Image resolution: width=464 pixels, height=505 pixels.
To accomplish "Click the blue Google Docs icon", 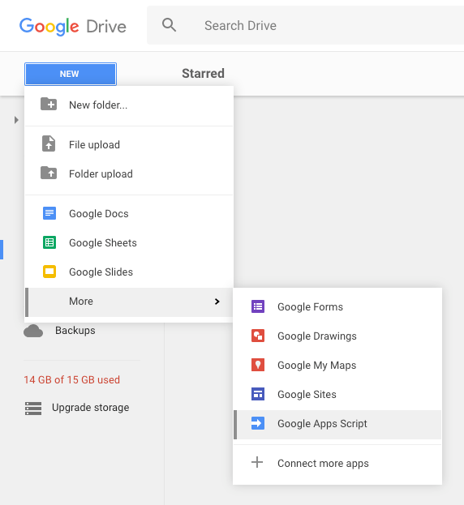I will tap(49, 213).
